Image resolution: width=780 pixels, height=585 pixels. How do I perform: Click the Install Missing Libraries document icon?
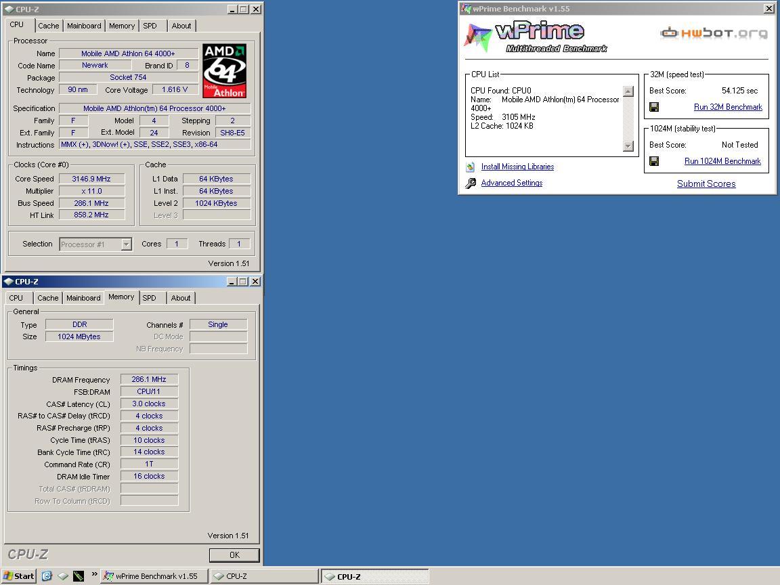pyautogui.click(x=471, y=167)
